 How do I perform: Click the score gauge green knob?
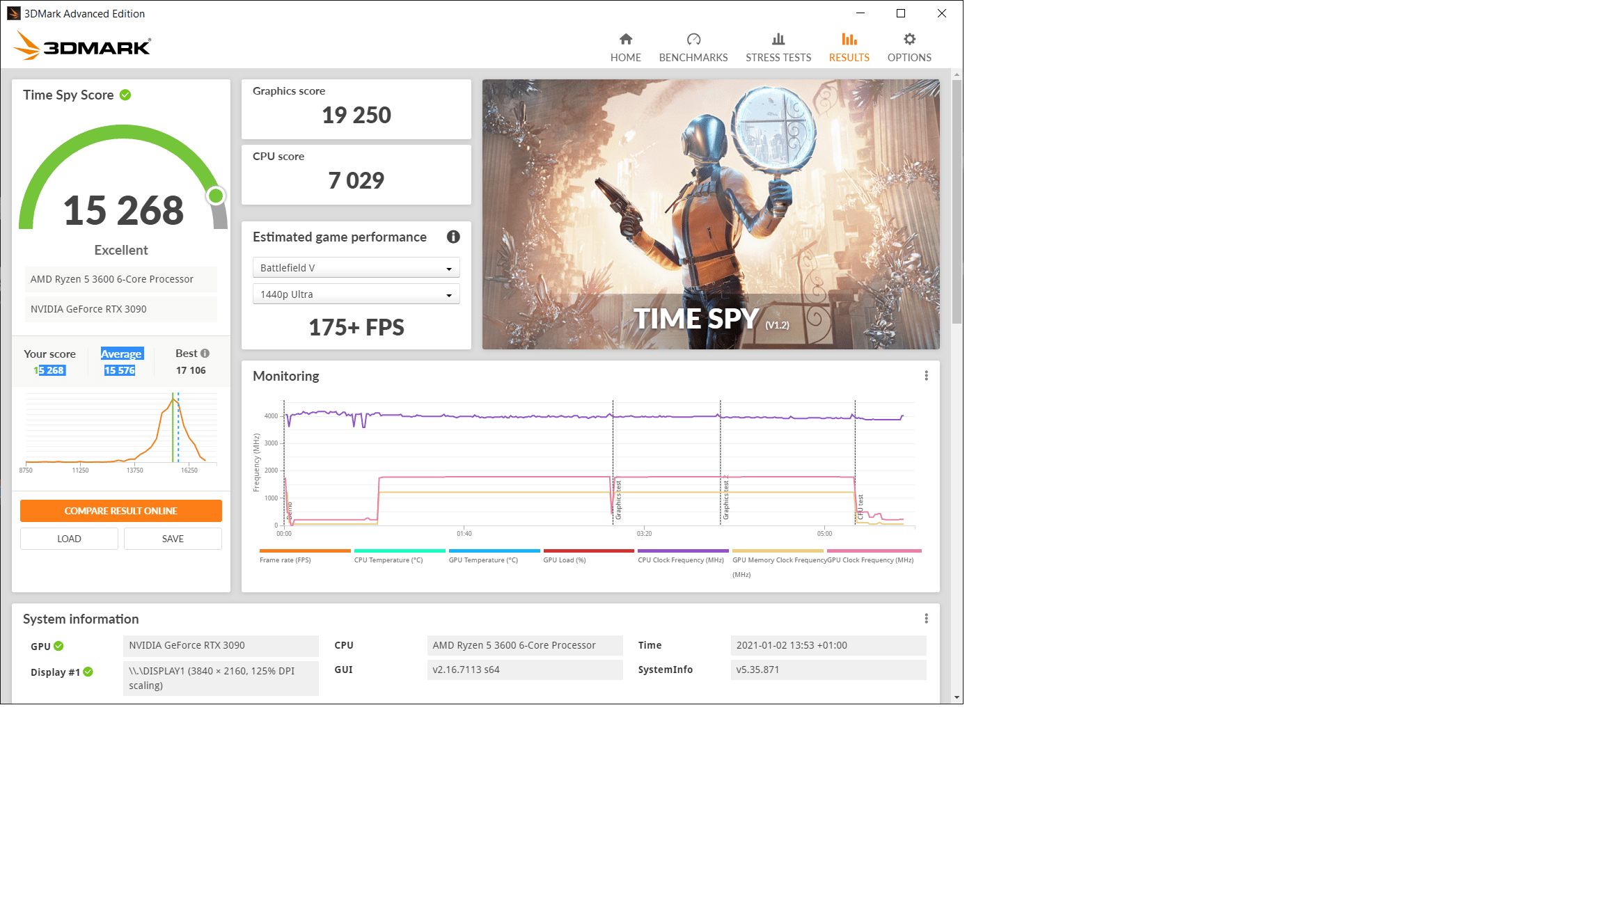coord(216,196)
